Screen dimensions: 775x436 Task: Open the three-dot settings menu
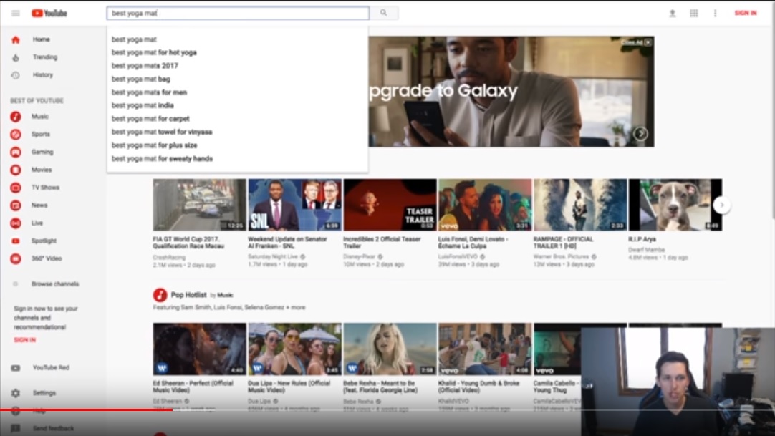click(x=716, y=14)
